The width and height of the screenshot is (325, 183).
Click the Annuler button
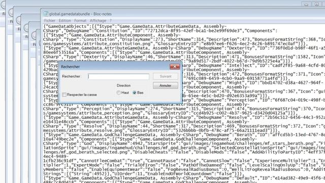[x=166, y=85]
